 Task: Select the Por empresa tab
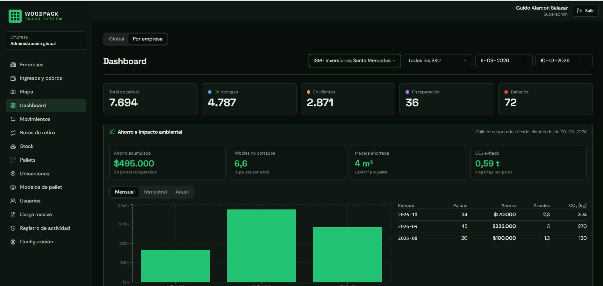point(147,39)
